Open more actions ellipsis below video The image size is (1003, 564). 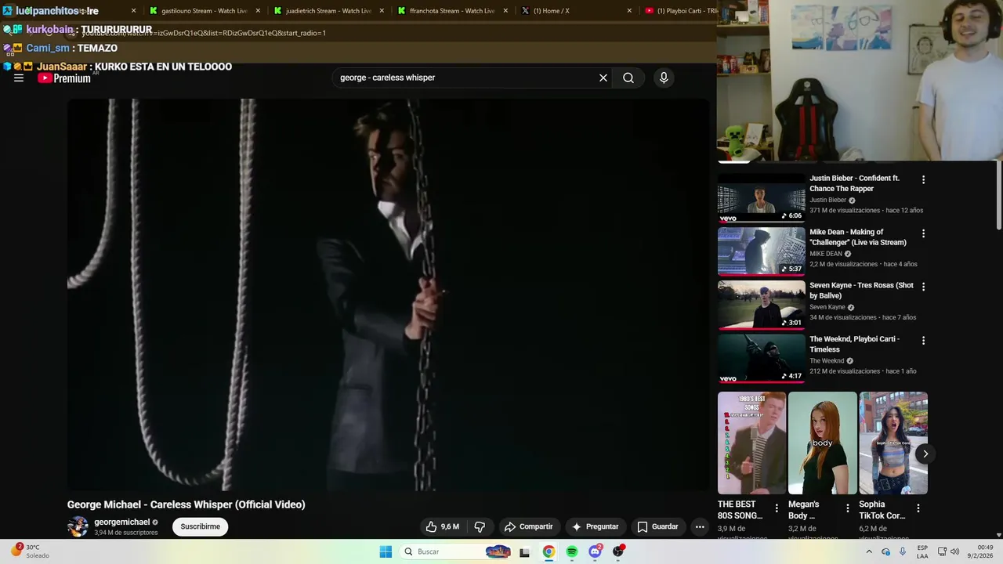click(700, 526)
